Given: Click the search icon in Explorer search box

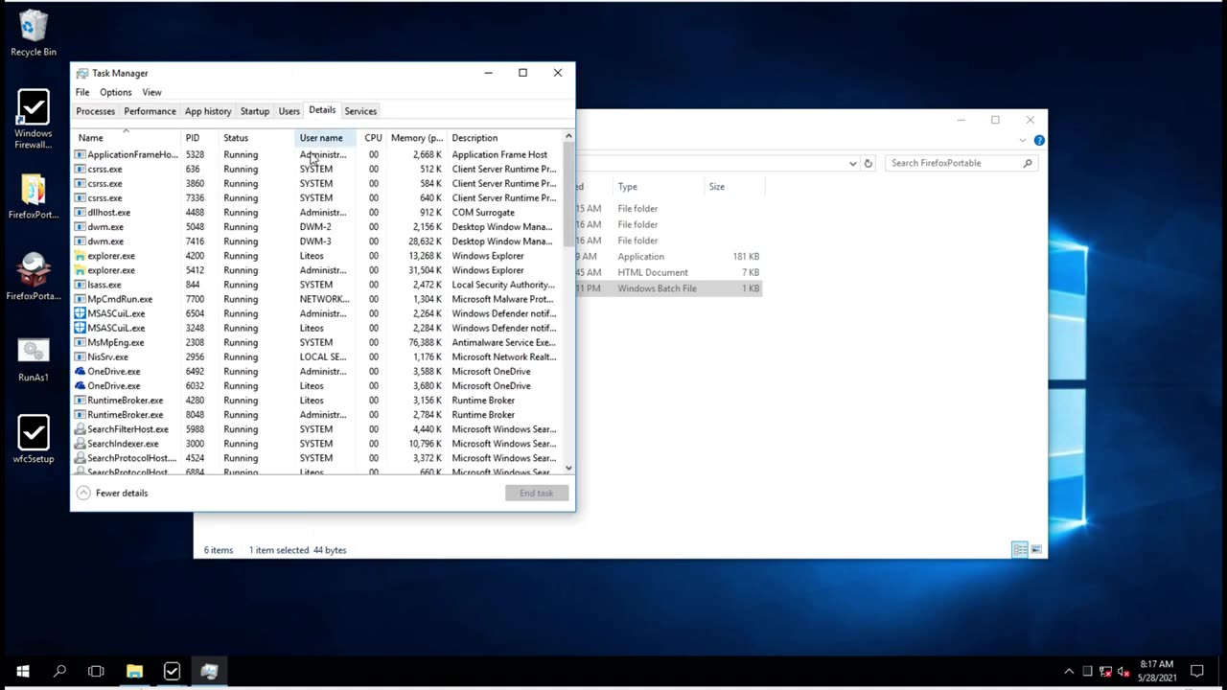Looking at the screenshot, I should [1028, 163].
